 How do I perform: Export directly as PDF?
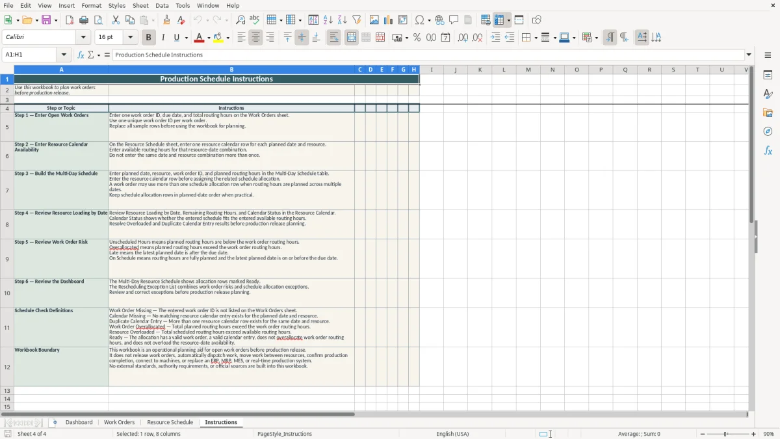tap(70, 20)
